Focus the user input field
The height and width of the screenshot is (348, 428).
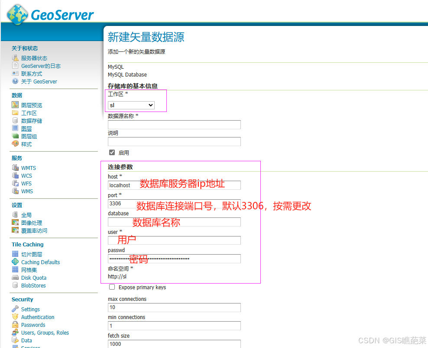174,240
